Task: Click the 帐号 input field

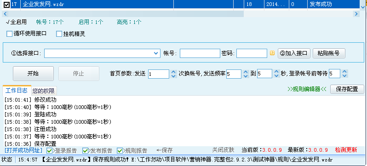Action: 200,53
